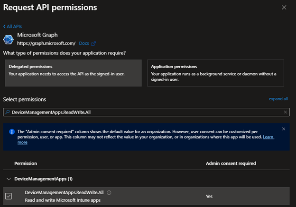Collapse the DeviceManagementApps group chevron

(x=9, y=179)
